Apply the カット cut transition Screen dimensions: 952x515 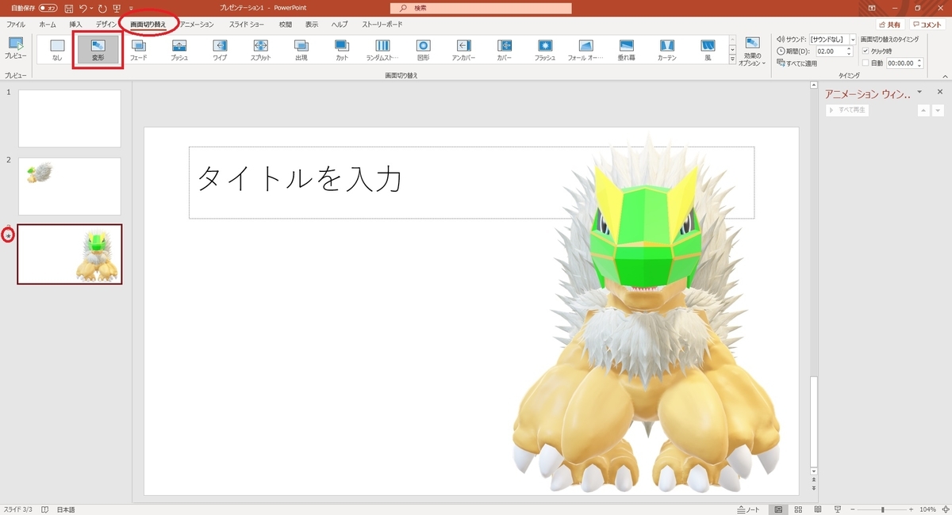click(342, 50)
